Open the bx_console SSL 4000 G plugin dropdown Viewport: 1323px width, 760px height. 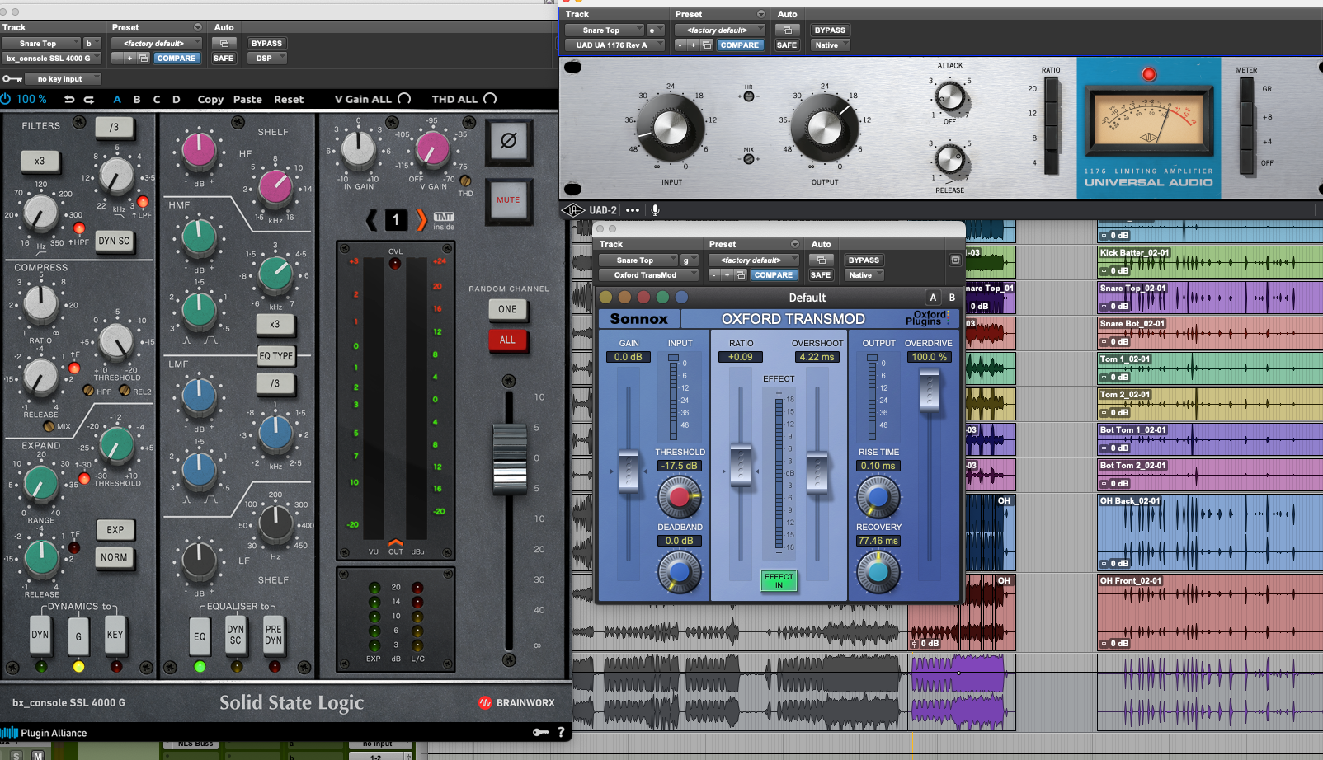pos(50,58)
